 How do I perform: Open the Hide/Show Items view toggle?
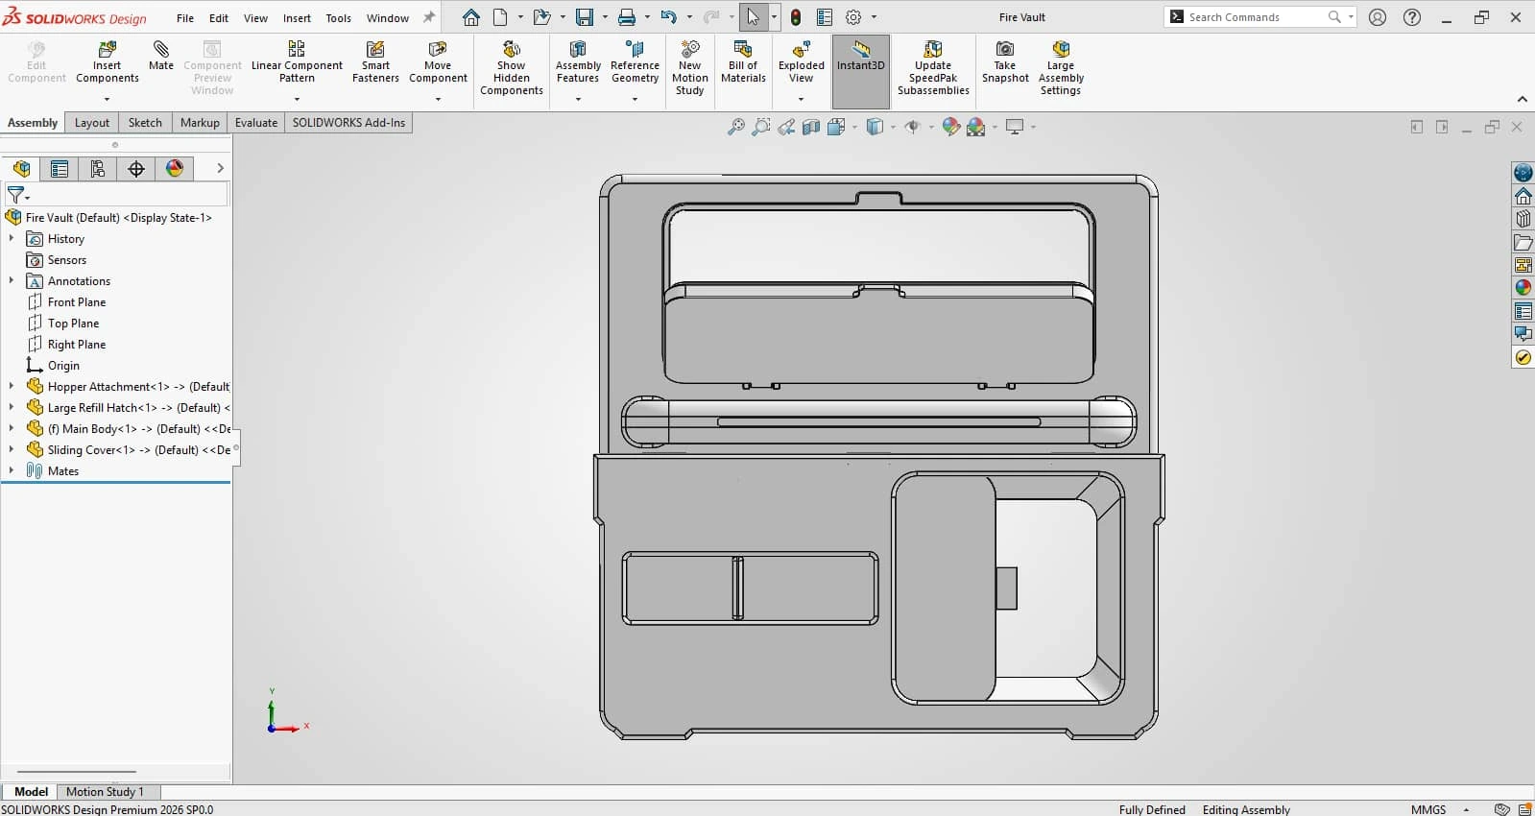pyautogui.click(x=913, y=127)
